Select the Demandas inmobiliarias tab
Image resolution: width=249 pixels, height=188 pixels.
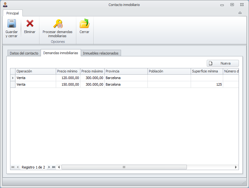(x=61, y=53)
